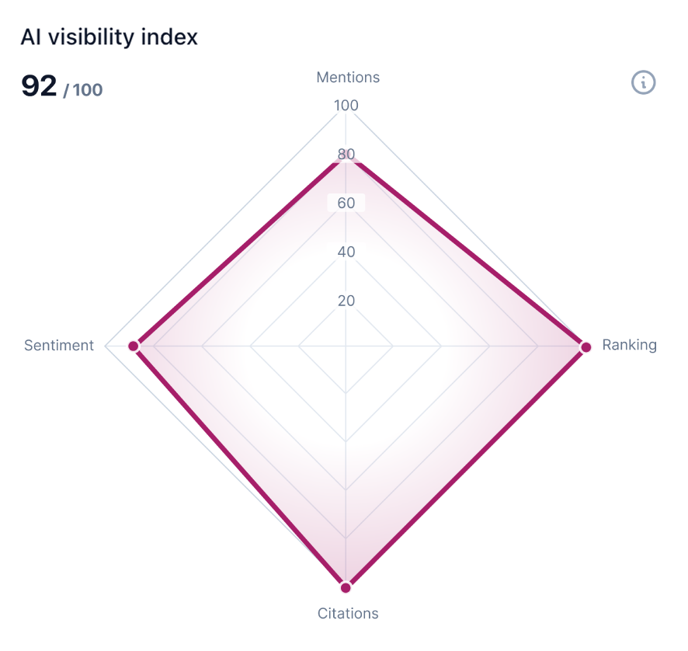Click the Ranking data point marker
Screen dimensions: 688x651
pos(585,346)
